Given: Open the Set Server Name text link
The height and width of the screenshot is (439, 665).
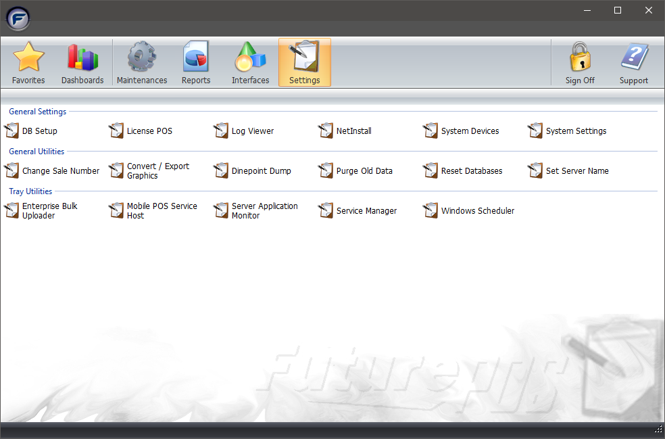Looking at the screenshot, I should tap(577, 170).
